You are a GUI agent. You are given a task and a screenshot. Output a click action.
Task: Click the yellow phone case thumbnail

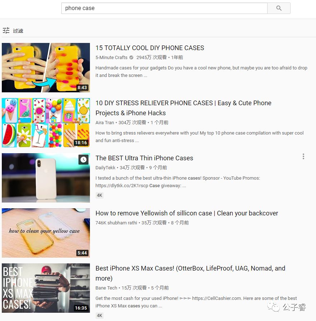click(46, 68)
